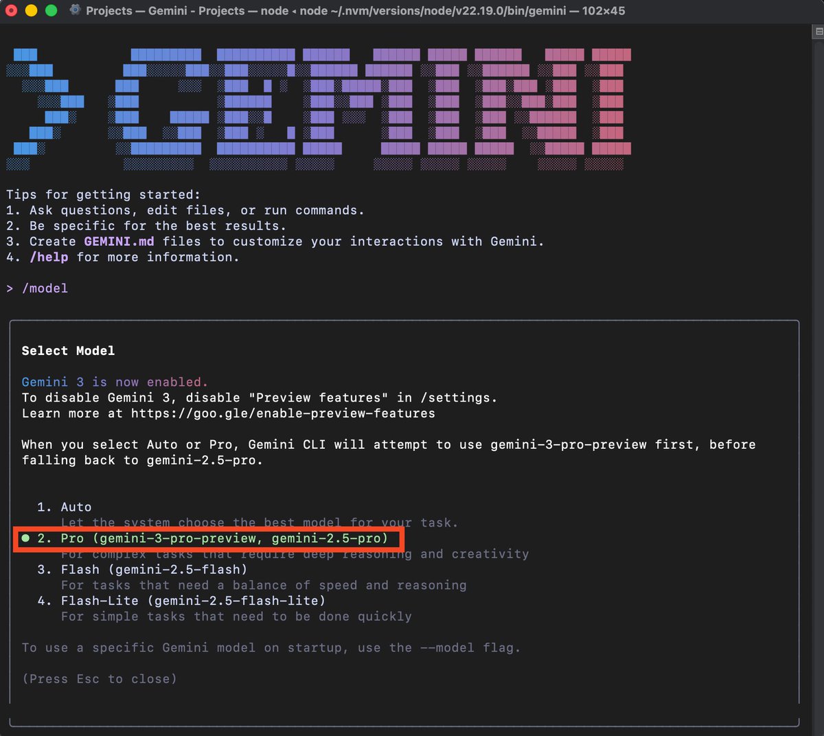Select Pro (gemini-3-pro-preview, gemini-2.5-pro) option
Viewport: 824px width, 736px height.
212,538
